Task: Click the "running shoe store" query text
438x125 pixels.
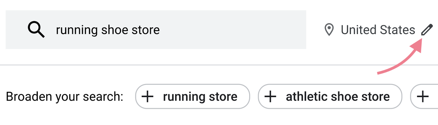Action: point(108,30)
